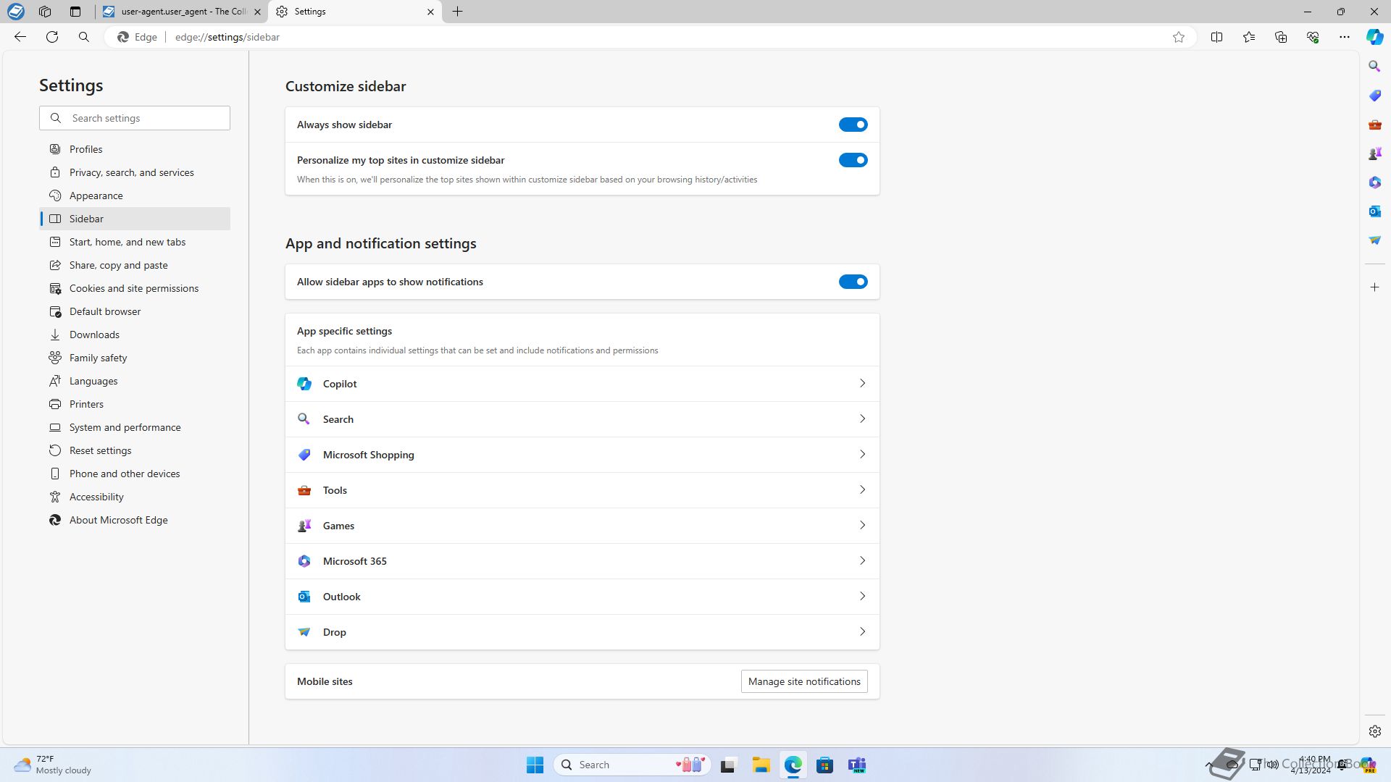Open Family safety settings section
The height and width of the screenshot is (782, 1391).
135,358
